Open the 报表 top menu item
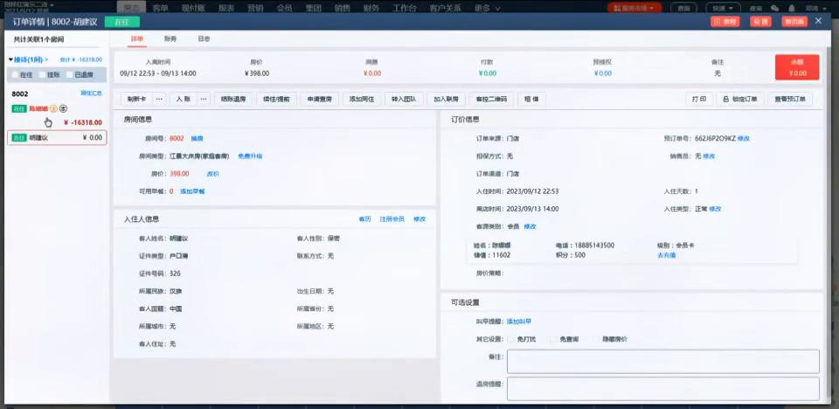 pos(226,8)
